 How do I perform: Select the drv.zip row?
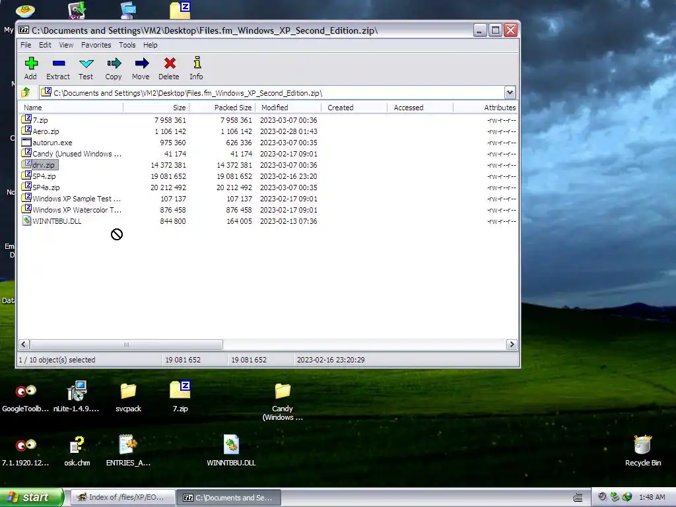pos(268,165)
